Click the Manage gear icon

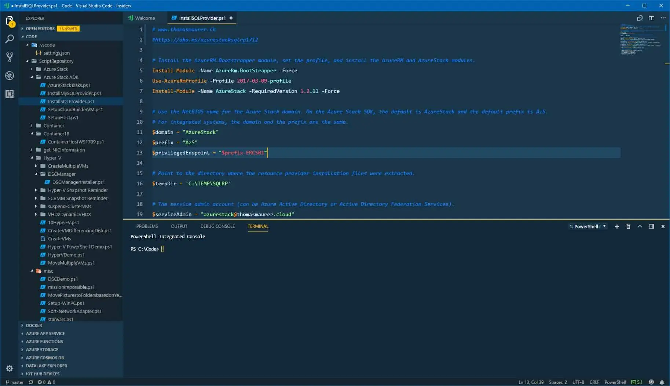click(10, 368)
